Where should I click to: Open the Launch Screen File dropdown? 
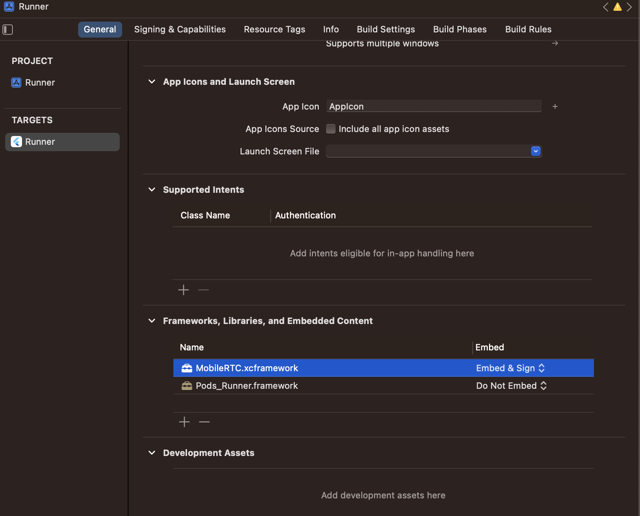click(x=535, y=151)
